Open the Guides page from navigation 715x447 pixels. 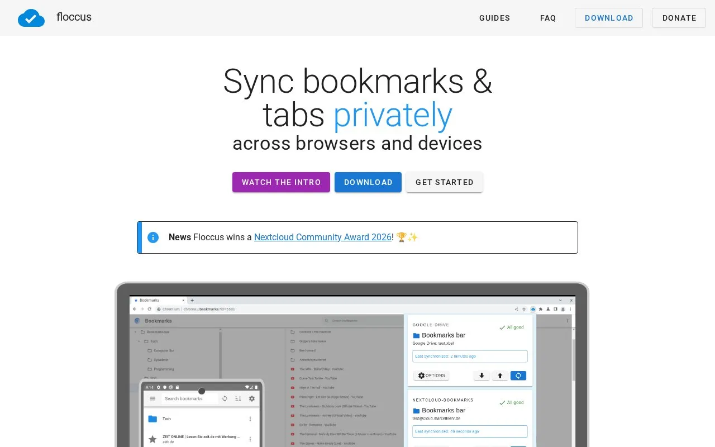[494, 18]
